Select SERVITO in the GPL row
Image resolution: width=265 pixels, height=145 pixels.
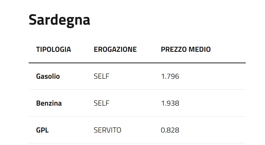tap(108, 130)
